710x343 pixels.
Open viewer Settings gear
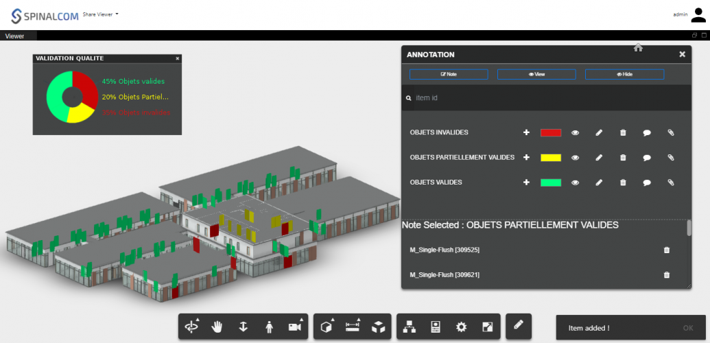coord(461,327)
